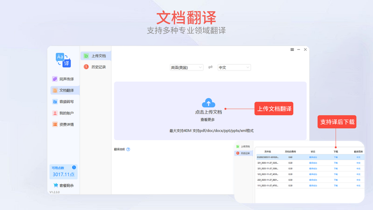Select the 同声传译 sidebar icon
Screen dimensions: 373x210
[55, 79]
